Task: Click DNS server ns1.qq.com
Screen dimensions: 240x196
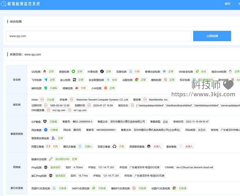Action: click(x=80, y=110)
